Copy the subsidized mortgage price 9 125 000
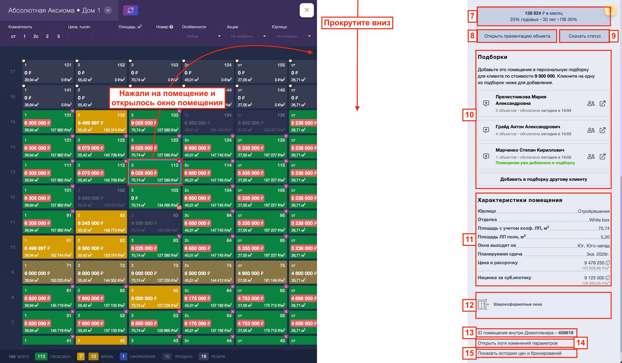 [x=607, y=278]
